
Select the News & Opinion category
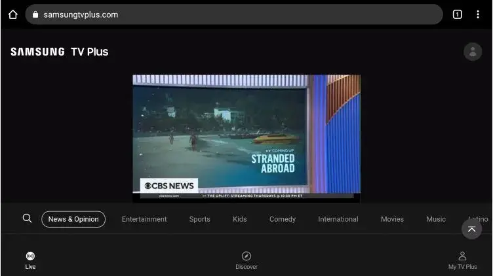tap(73, 219)
